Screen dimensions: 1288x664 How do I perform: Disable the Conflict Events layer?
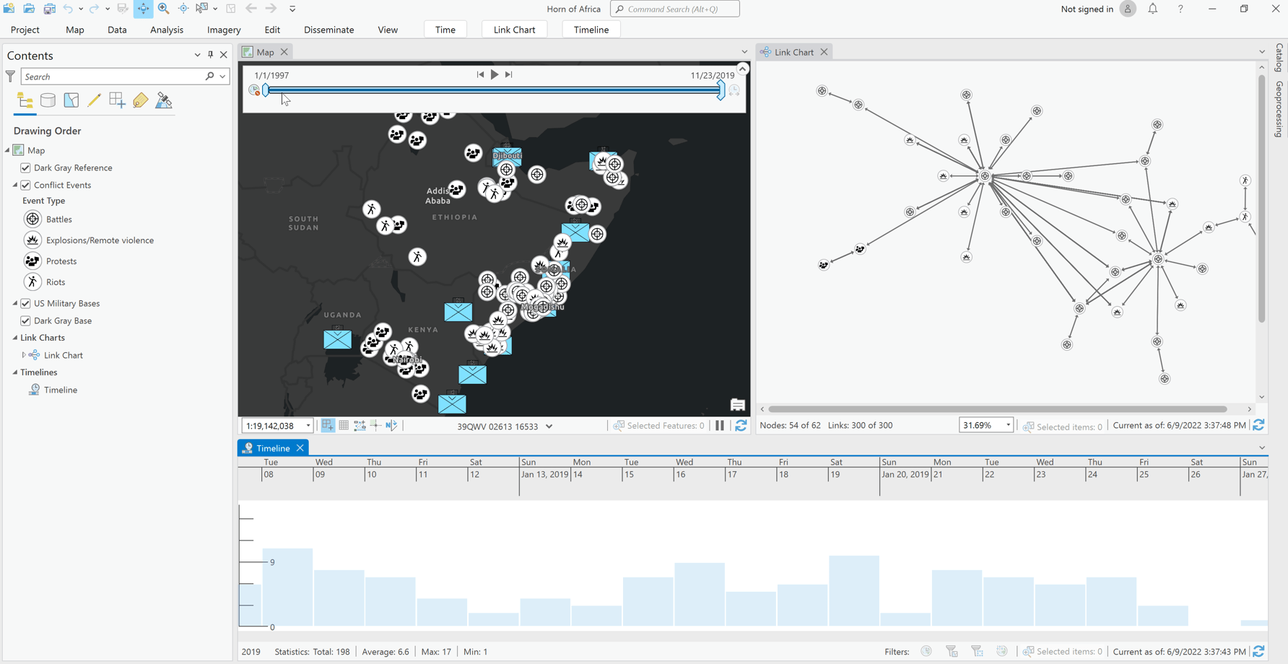point(25,185)
